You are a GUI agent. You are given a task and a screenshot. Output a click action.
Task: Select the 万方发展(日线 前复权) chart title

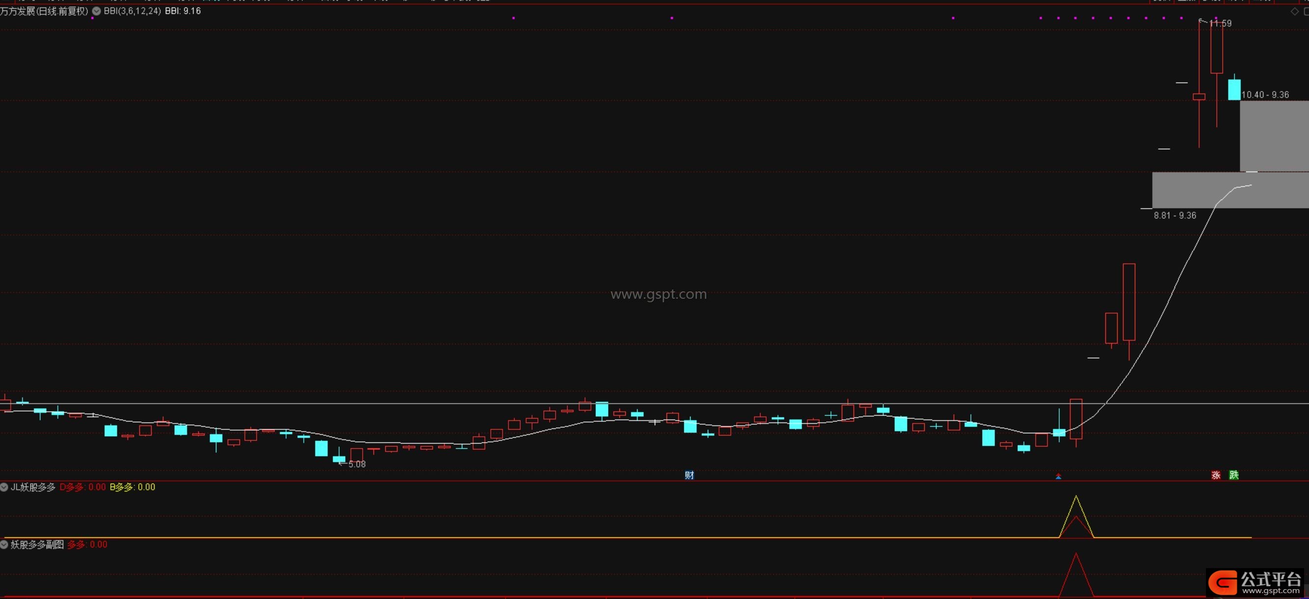(44, 11)
